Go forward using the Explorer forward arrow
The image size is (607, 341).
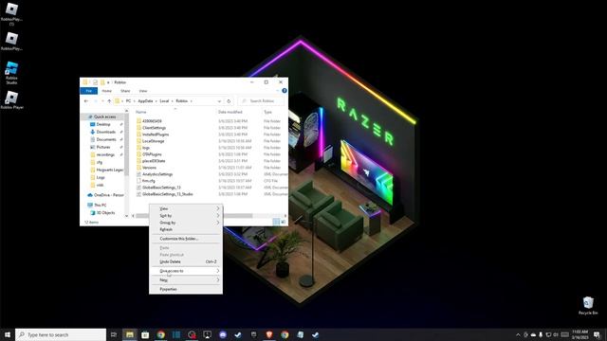(x=95, y=101)
